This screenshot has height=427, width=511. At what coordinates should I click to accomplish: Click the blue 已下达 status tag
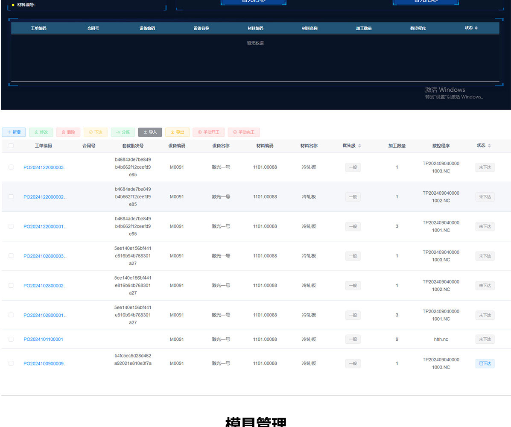485,364
